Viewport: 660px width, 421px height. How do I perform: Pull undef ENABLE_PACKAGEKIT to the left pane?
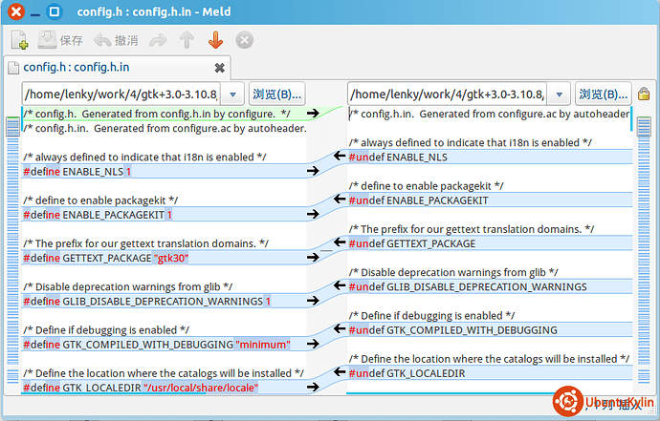339,200
